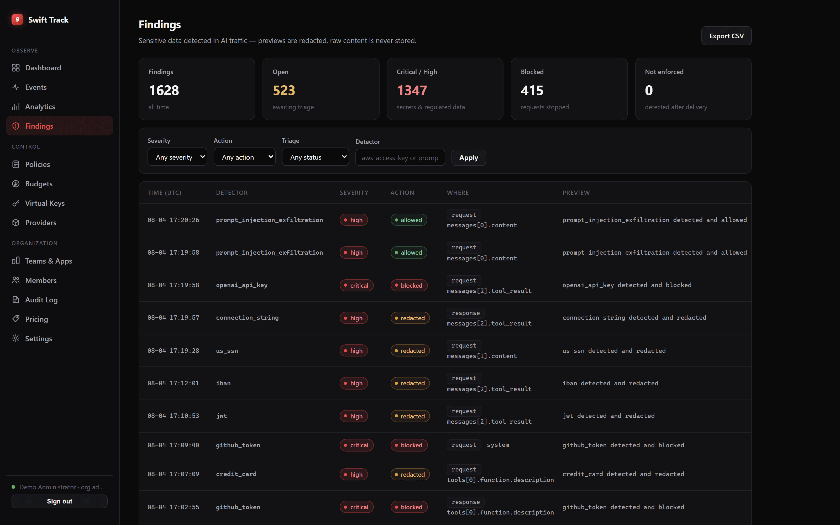Click the PREVIEW column header
Screen dimensions: 840x525
point(576,193)
